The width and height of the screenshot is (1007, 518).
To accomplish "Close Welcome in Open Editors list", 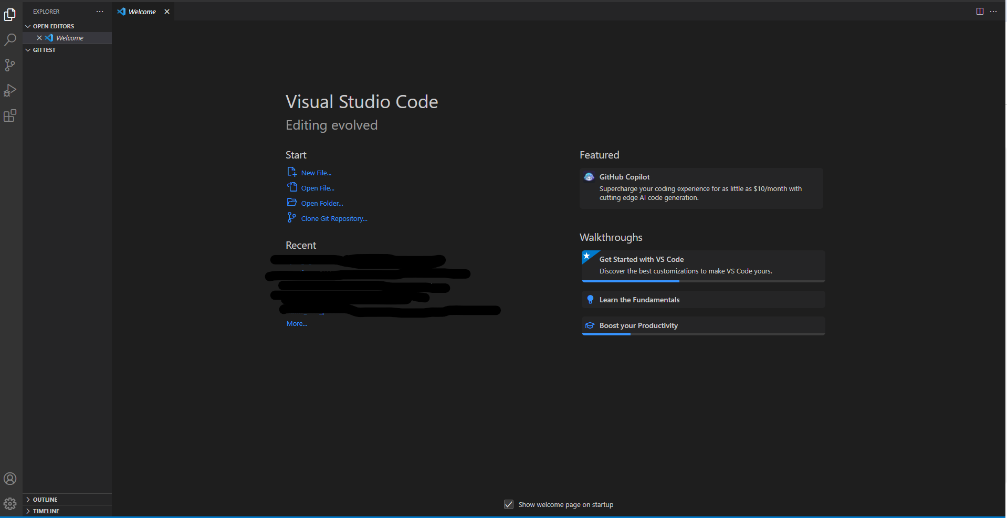I will pyautogui.click(x=39, y=38).
